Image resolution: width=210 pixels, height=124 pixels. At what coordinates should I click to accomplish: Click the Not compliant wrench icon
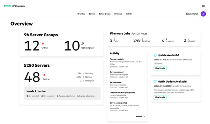(x=83, y=43)
